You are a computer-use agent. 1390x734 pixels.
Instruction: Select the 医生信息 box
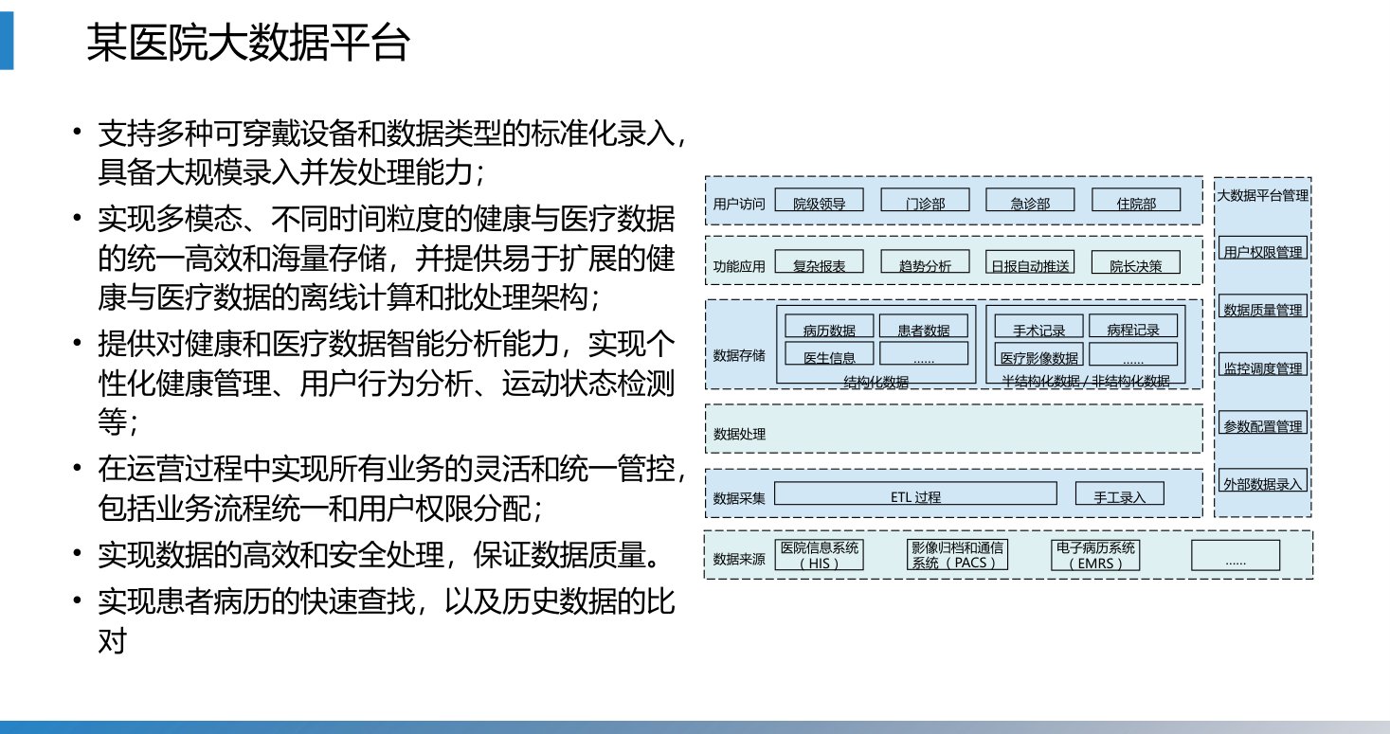pyautogui.click(x=829, y=354)
